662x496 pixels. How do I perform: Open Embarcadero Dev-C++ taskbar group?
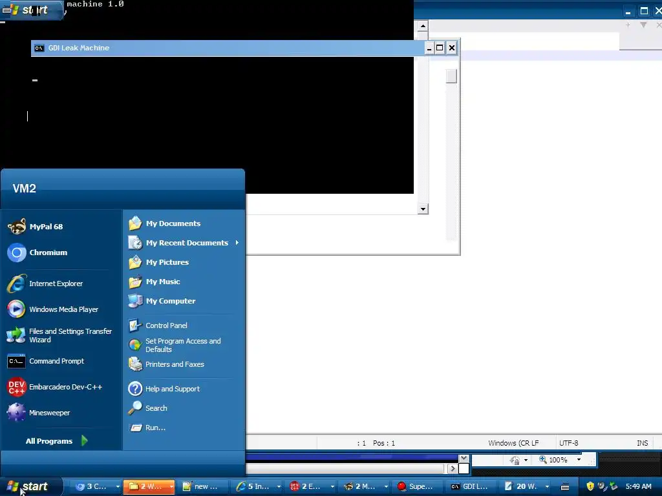tap(311, 486)
